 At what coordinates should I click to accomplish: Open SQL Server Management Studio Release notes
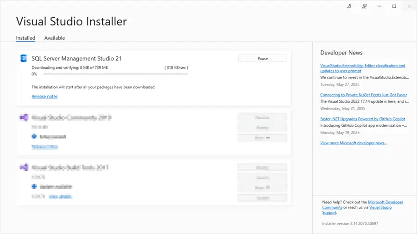tap(44, 96)
